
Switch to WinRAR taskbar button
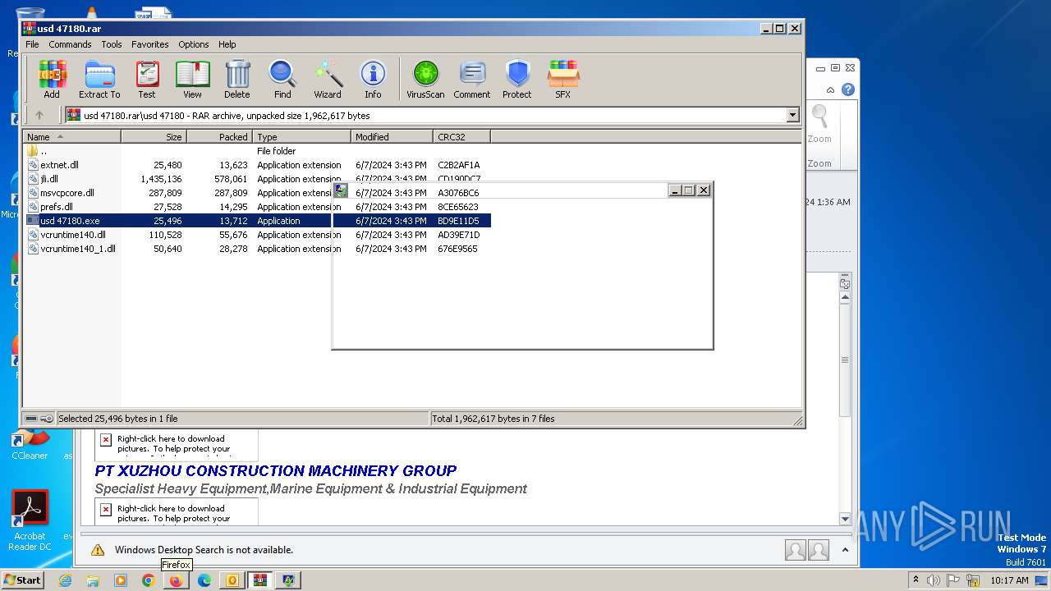[x=260, y=580]
